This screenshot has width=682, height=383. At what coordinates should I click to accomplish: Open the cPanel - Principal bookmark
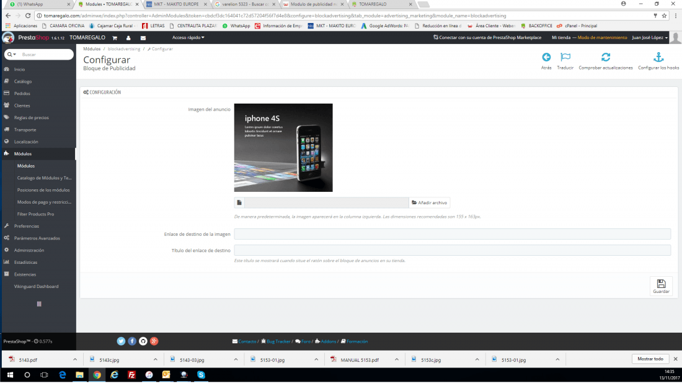tap(577, 25)
